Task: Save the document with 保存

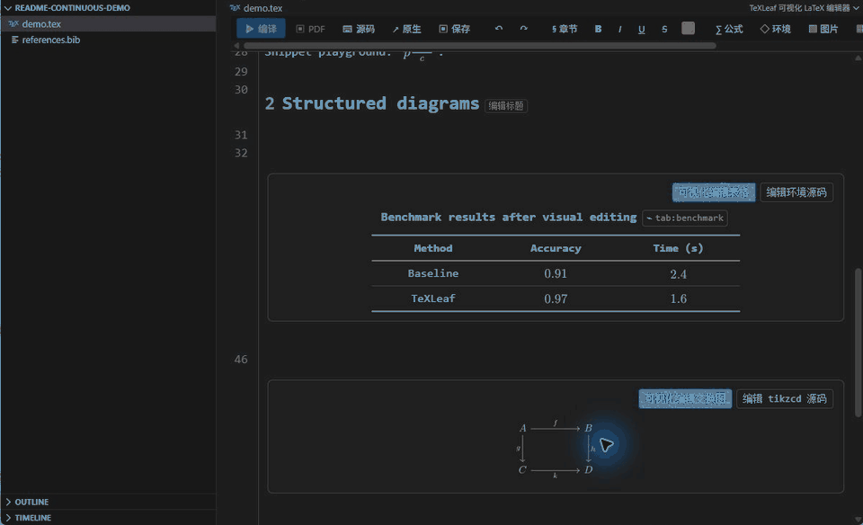Action: pyautogui.click(x=455, y=29)
